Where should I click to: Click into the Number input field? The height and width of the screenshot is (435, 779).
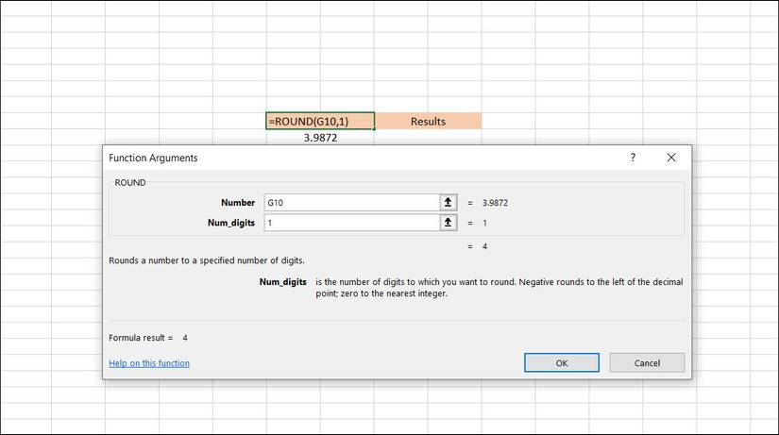pos(352,202)
